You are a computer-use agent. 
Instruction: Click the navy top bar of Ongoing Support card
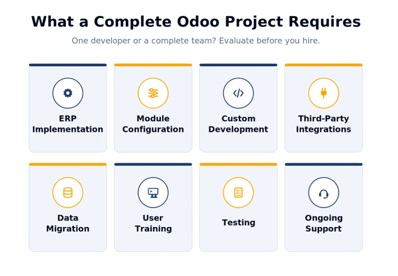click(x=324, y=164)
